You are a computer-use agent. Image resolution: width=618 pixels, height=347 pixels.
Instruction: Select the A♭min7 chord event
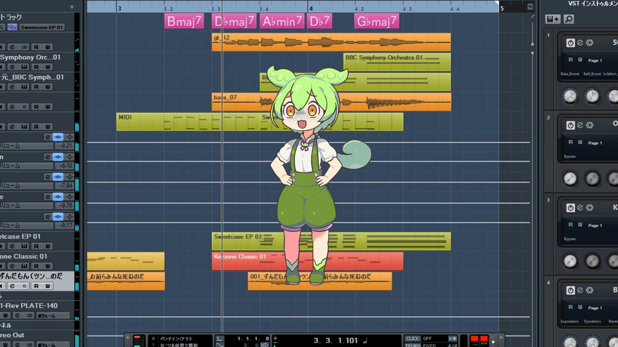click(282, 21)
